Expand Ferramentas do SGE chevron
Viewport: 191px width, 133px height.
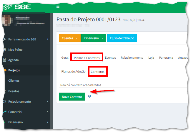(x=48, y=39)
